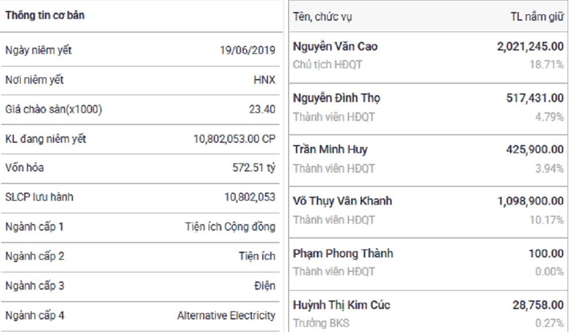Image resolution: width=571 pixels, height=332 pixels.
Task: Open Nguyễn Văn Cao's profile
Action: [335, 46]
